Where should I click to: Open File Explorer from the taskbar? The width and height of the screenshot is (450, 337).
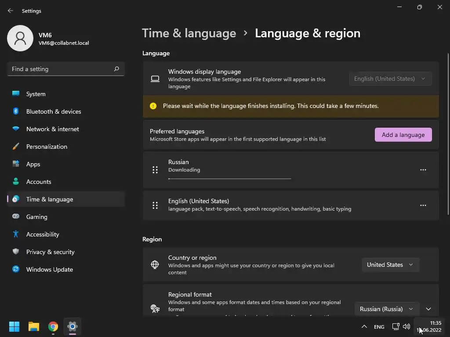coord(33,326)
